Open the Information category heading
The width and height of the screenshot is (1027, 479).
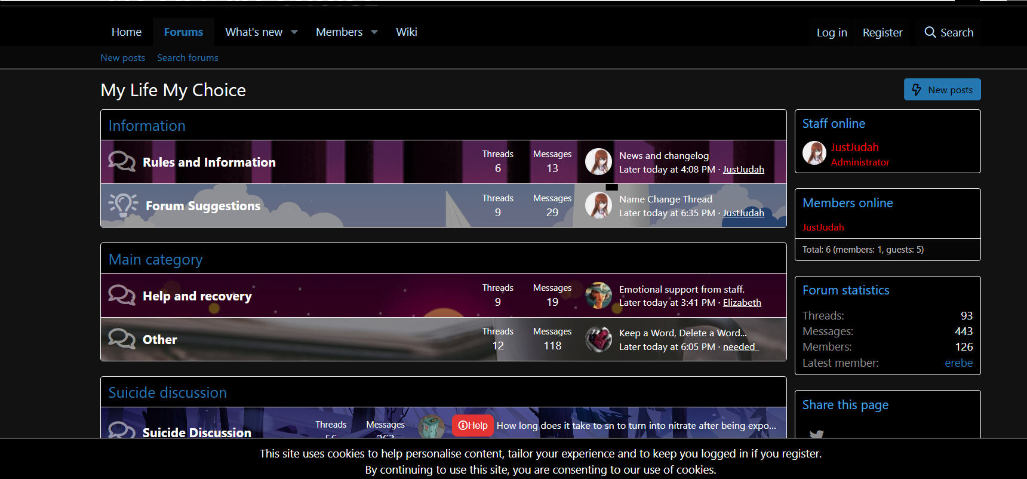pyautogui.click(x=147, y=125)
